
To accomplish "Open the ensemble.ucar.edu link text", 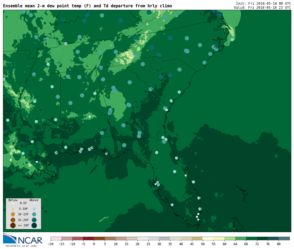I will pyautogui.click(x=21, y=246).
